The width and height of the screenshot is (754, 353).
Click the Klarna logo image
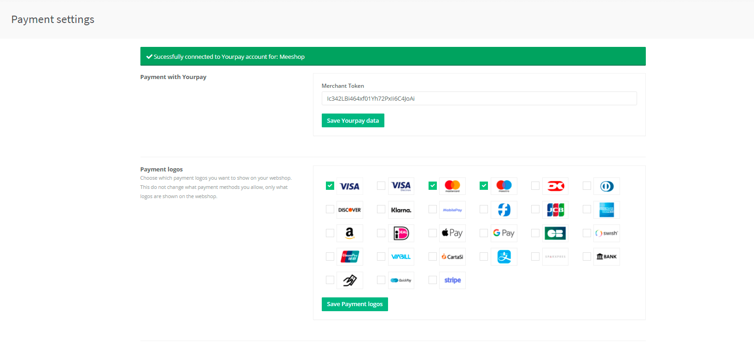pyautogui.click(x=401, y=210)
